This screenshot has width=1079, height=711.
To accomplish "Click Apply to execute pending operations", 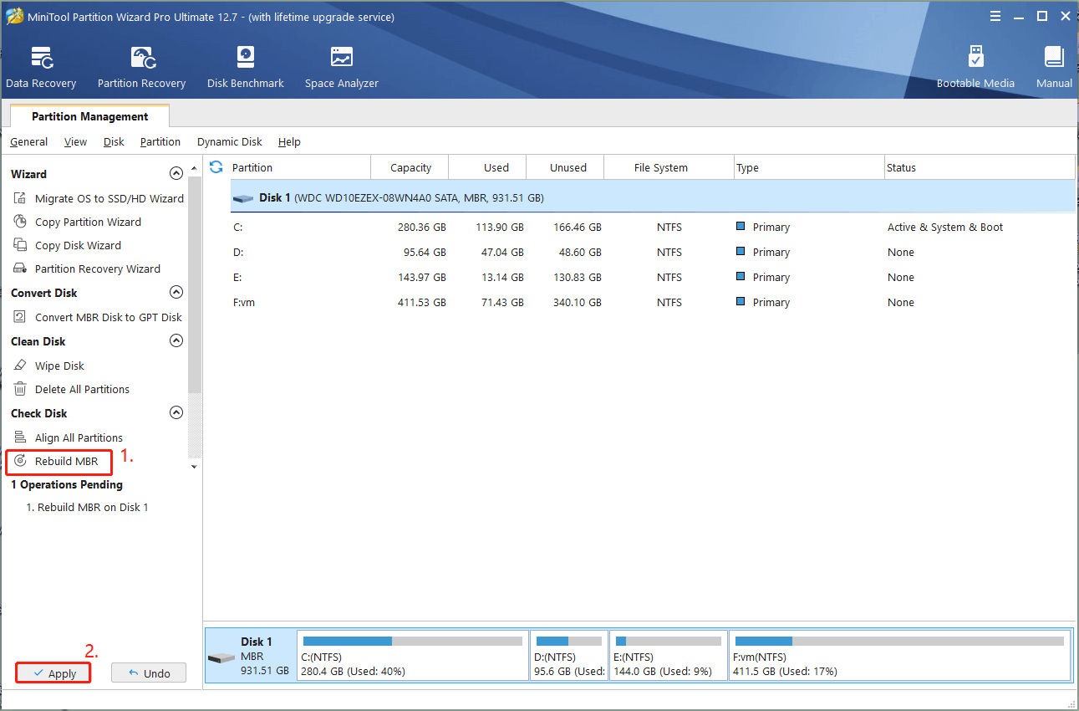I will 53,673.
